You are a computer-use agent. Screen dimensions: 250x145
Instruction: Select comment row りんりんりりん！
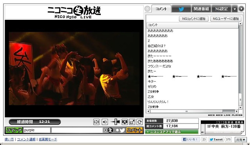193,102
